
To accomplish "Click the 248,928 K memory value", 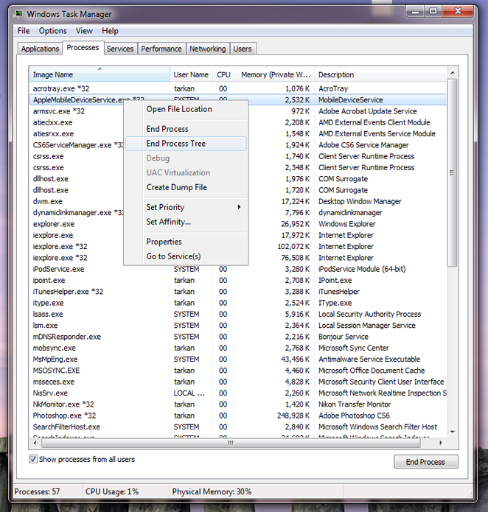I will coord(293,415).
